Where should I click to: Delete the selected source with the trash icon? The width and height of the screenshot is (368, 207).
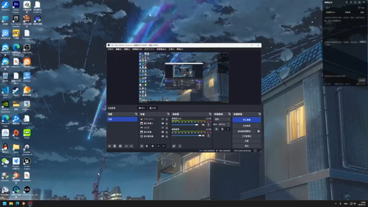coord(147,146)
